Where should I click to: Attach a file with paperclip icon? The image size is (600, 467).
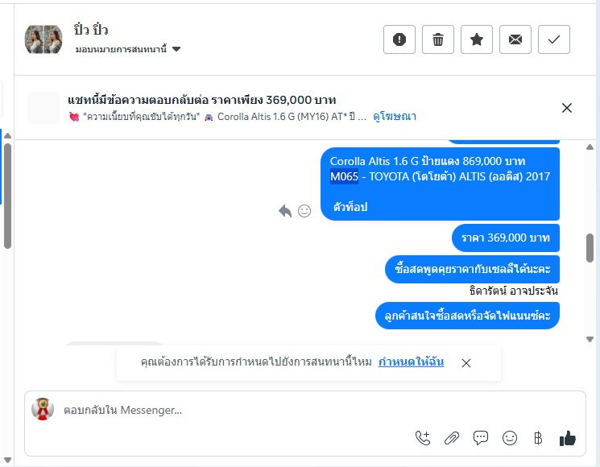(x=452, y=438)
